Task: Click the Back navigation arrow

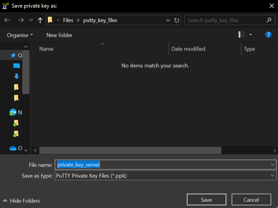Action: (7, 20)
